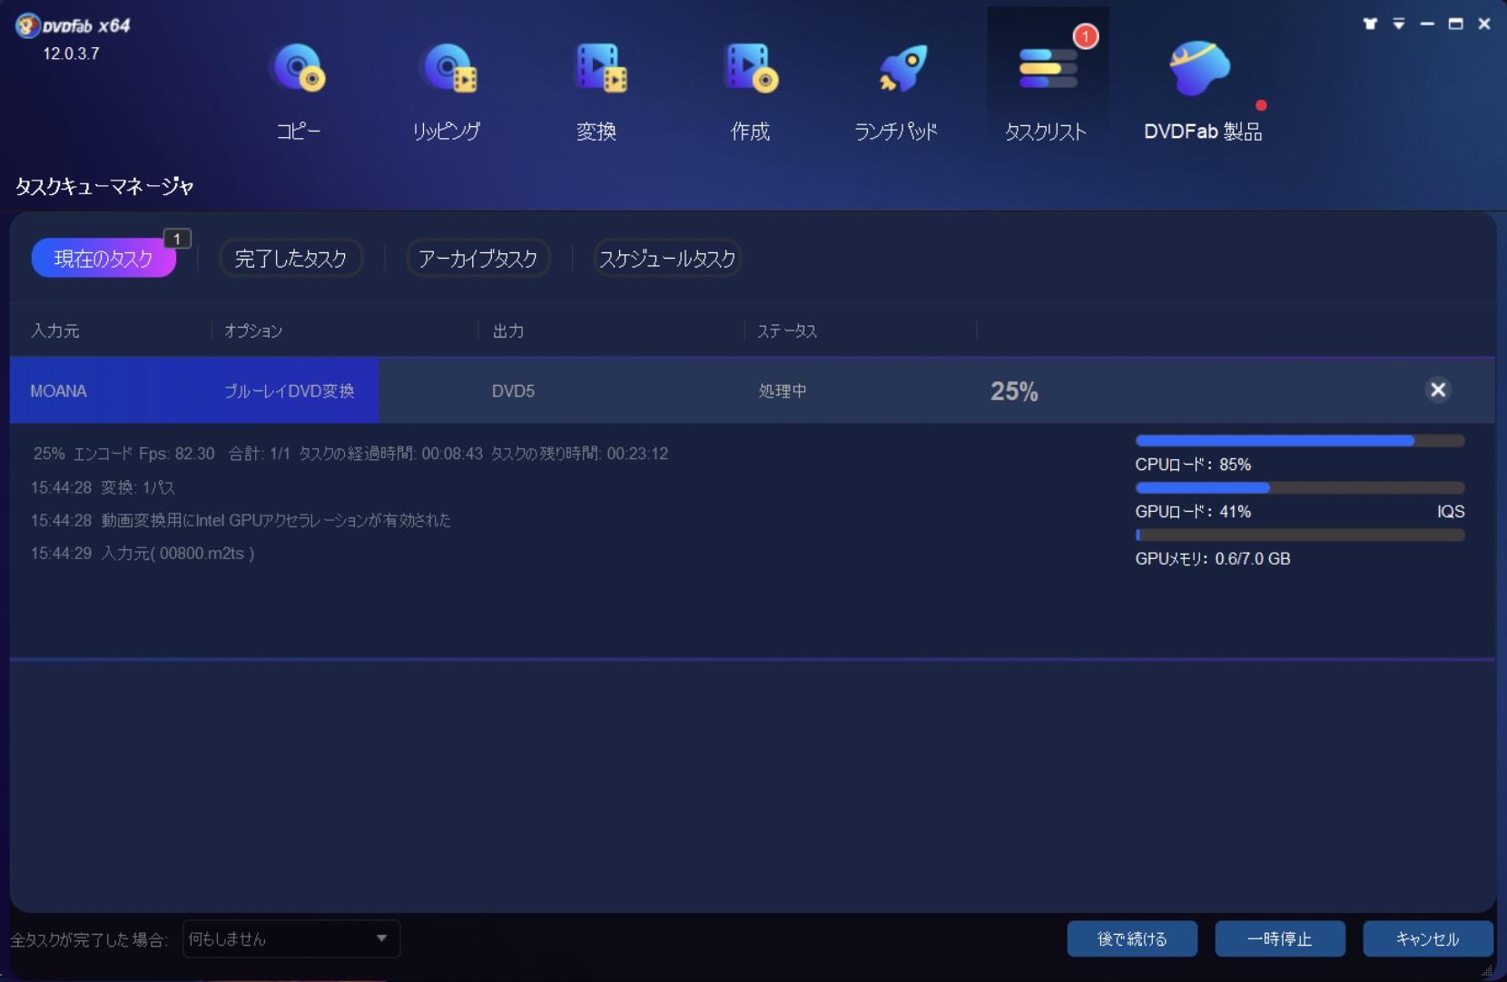Click the DVDFab x64 logo

pyautogui.click(x=73, y=25)
